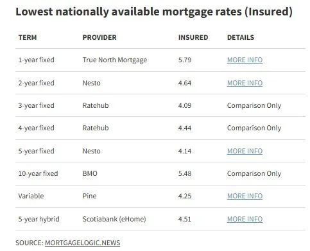Screen dimensions: 310x251
Task: Click Comparison Only text in 10-year row
Action: click(x=254, y=173)
